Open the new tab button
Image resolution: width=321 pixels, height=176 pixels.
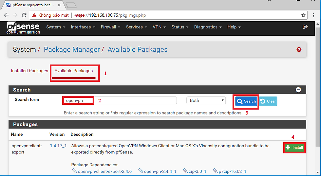(x=71, y=5)
